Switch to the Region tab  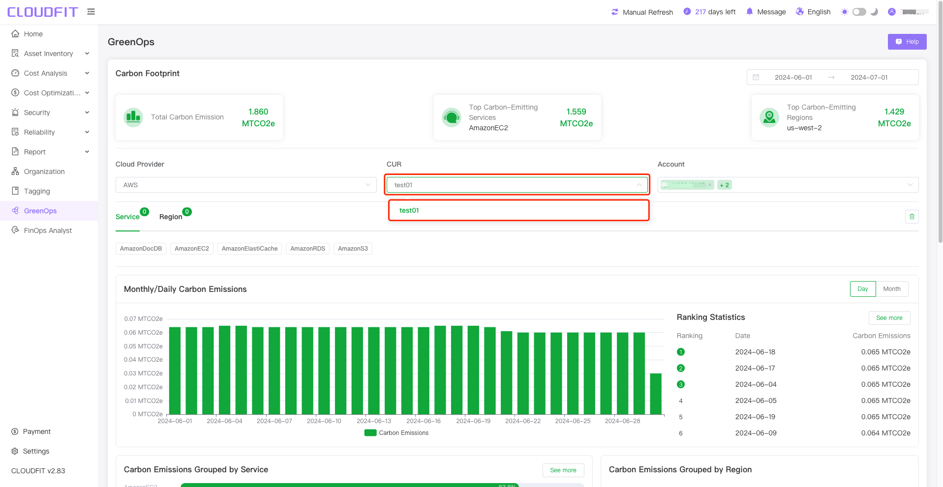tap(171, 217)
